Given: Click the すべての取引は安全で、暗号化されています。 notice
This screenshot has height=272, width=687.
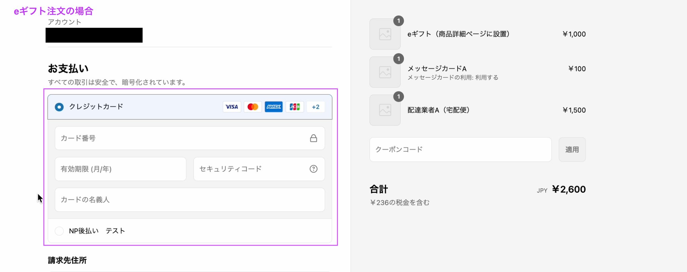Looking at the screenshot, I should (118, 82).
